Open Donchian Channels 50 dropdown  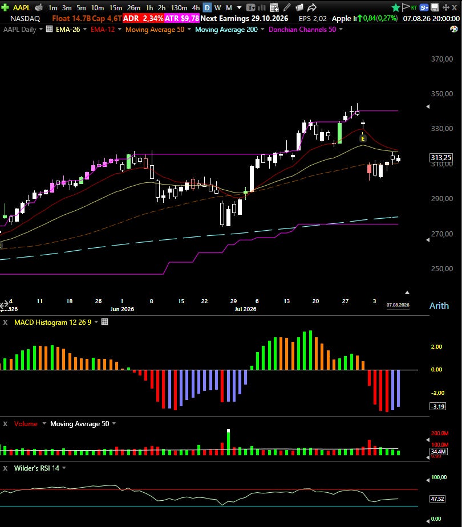tap(341, 29)
